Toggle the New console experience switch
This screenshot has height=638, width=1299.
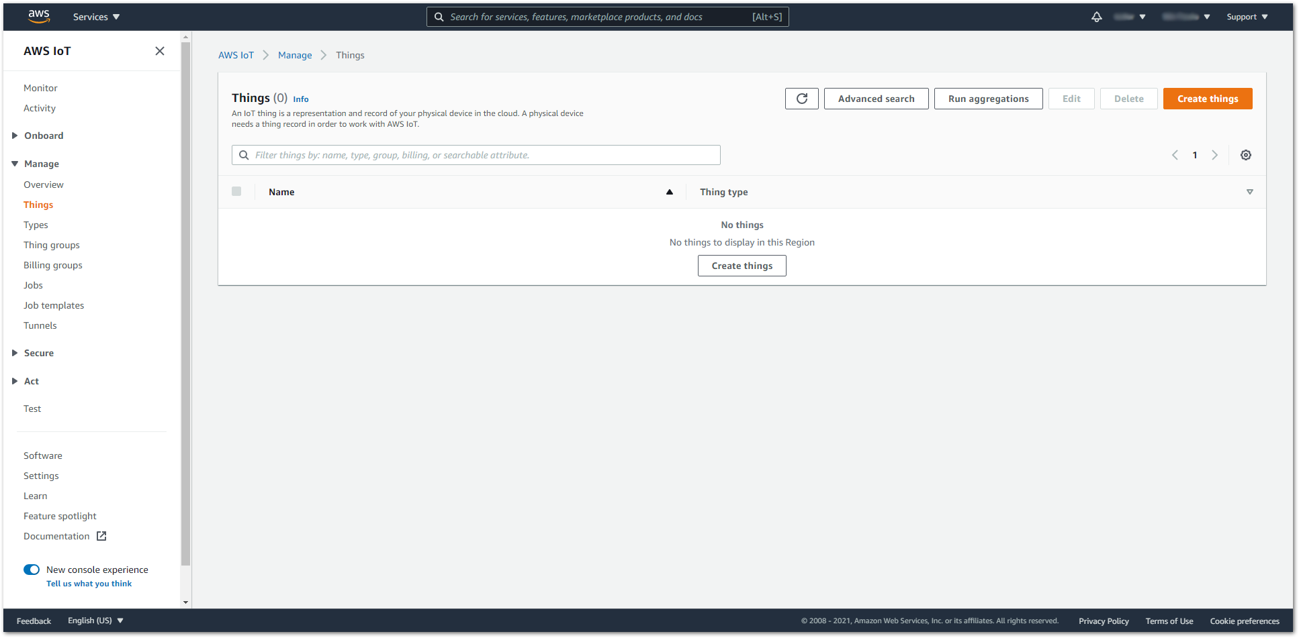click(x=32, y=570)
